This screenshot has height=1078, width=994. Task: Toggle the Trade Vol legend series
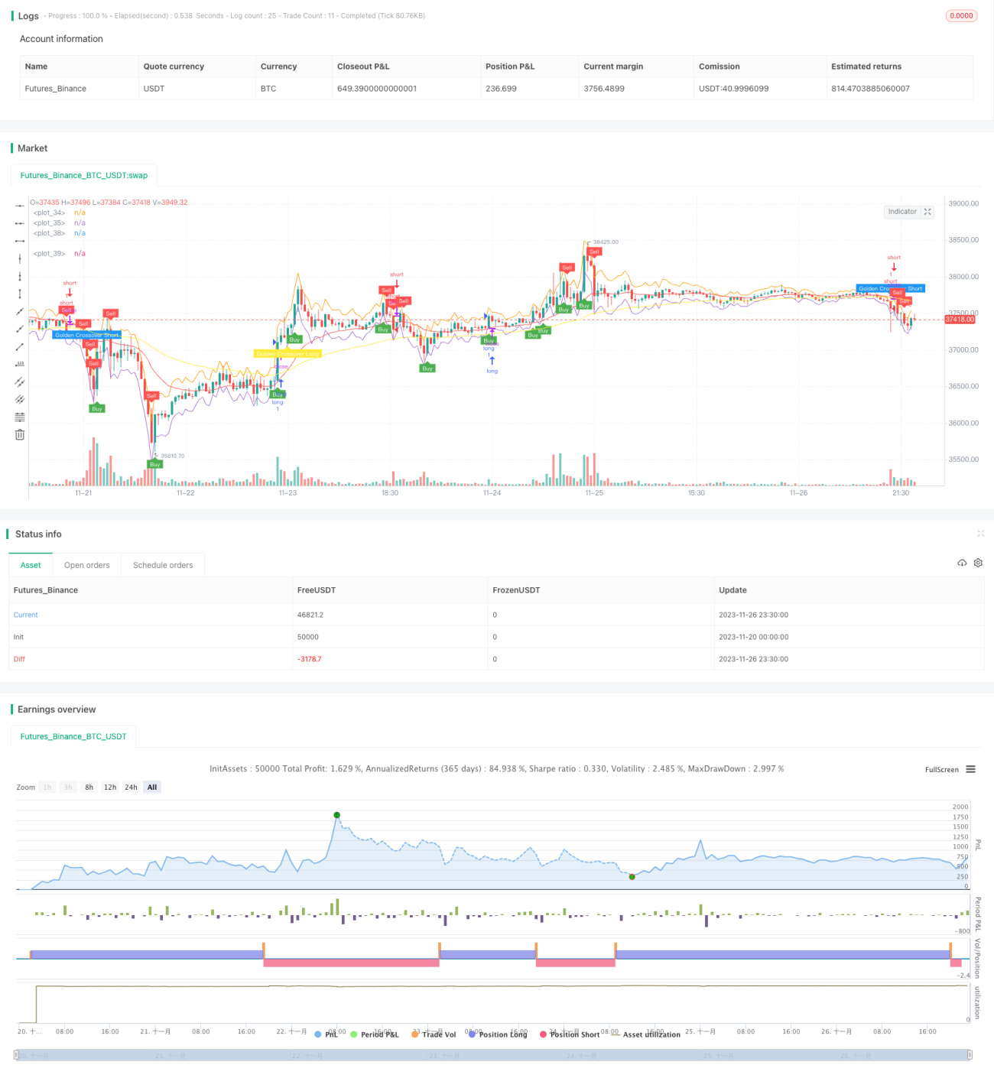(434, 1034)
